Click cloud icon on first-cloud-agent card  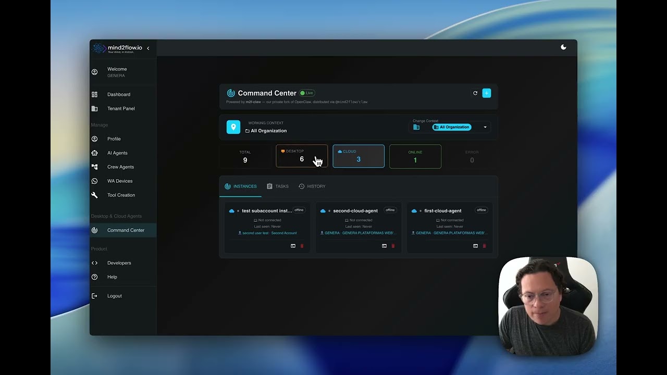click(x=414, y=211)
